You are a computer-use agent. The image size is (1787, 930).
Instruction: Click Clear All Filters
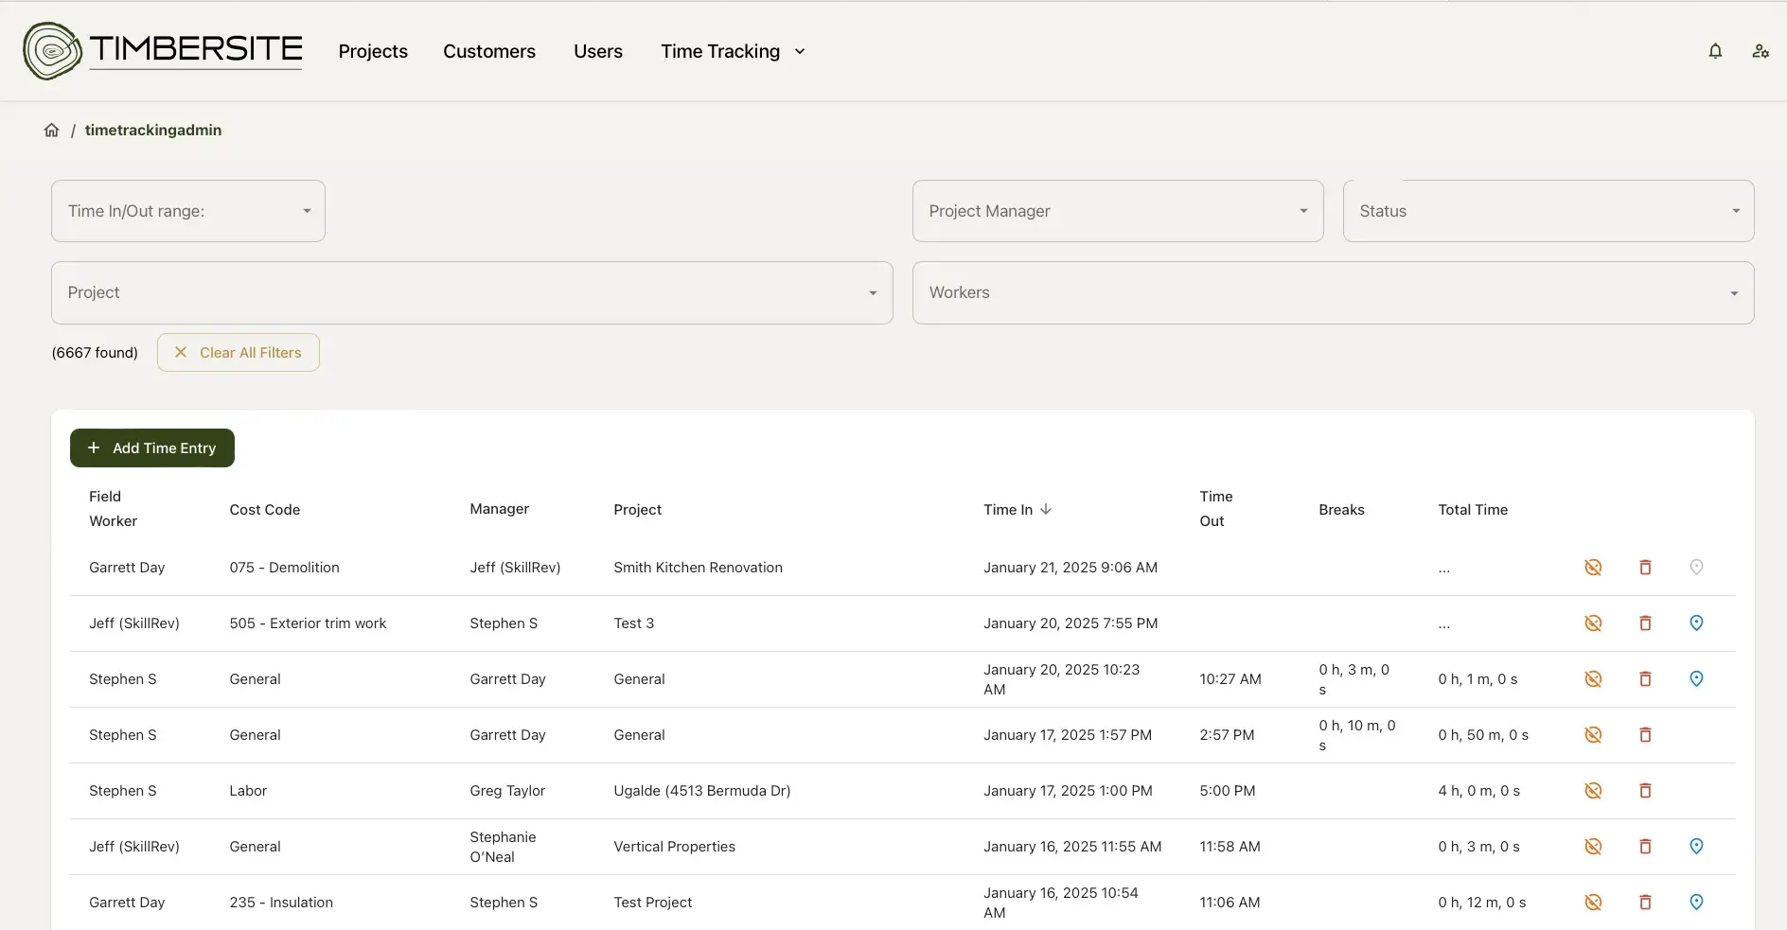[x=239, y=353]
